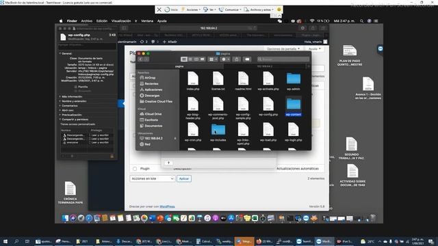438x246 pixels.
Task: Select the 192.168.64.2 tab in Finder
Action: [265, 66]
